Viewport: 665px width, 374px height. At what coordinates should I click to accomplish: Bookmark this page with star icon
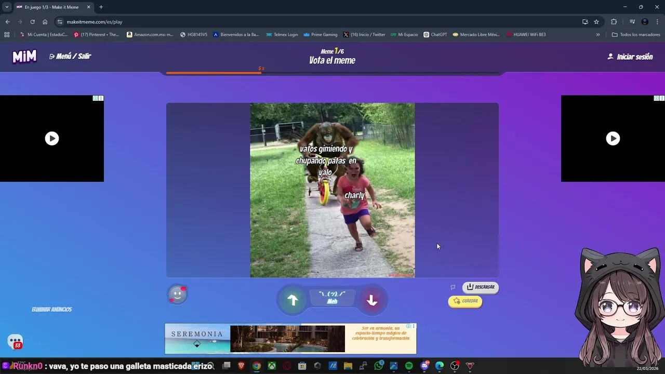coord(596,22)
